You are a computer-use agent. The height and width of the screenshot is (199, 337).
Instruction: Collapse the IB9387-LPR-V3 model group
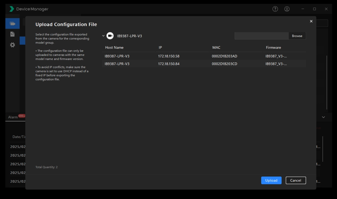click(x=103, y=36)
